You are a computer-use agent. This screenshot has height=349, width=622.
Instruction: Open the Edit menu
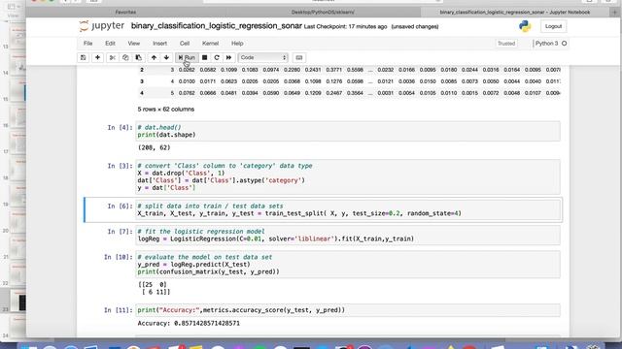[x=110, y=43]
